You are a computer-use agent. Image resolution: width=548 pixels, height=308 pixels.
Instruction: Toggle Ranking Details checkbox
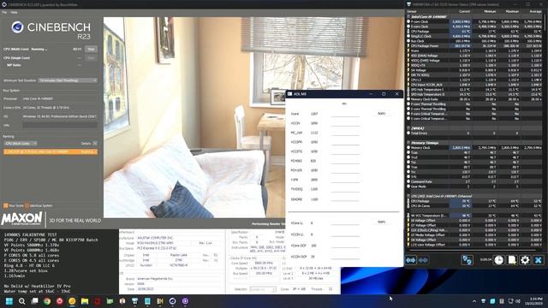coord(95,144)
